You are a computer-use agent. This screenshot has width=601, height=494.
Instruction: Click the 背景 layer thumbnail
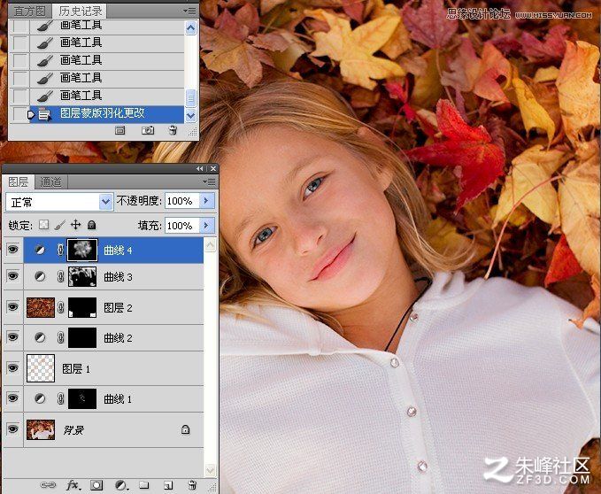tap(41, 429)
